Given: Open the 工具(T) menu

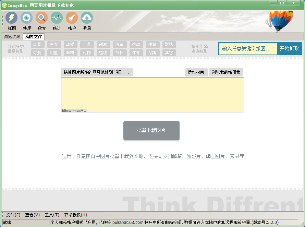Looking at the screenshot, I should 52,215.
